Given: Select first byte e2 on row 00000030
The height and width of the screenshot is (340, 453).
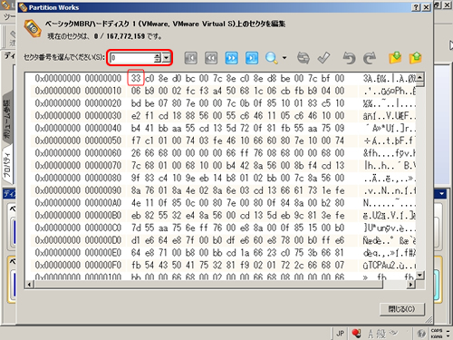Looking at the screenshot, I should 136,115.
